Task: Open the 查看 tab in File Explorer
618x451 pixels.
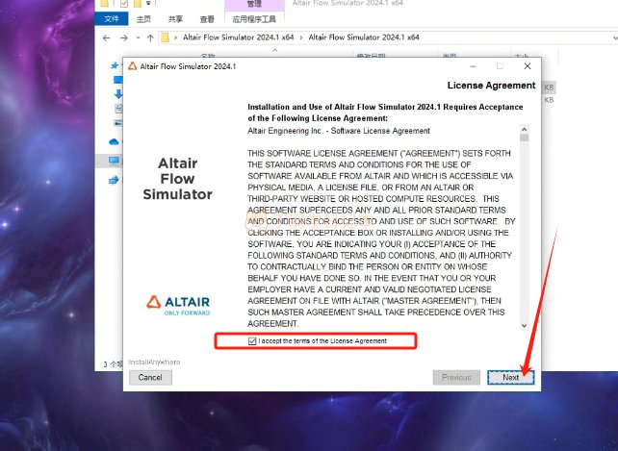Action: [207, 19]
